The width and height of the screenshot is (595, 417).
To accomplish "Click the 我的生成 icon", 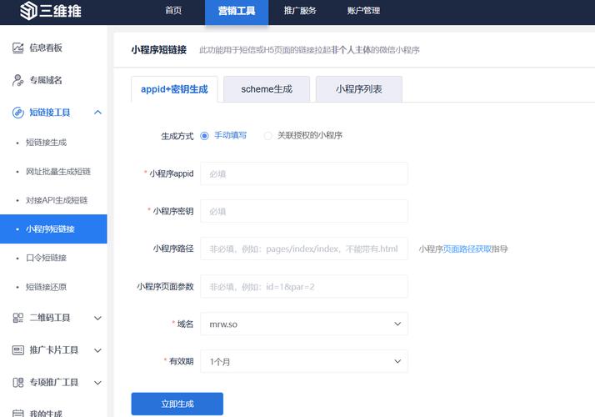I will coord(17,413).
